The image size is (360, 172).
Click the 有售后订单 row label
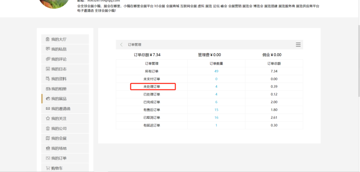(x=152, y=110)
